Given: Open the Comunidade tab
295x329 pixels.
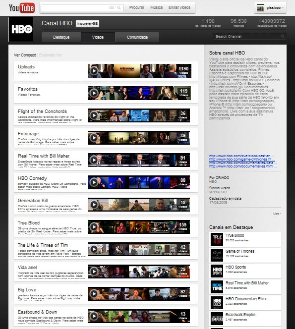Looking at the screenshot, I should pyautogui.click(x=137, y=37).
